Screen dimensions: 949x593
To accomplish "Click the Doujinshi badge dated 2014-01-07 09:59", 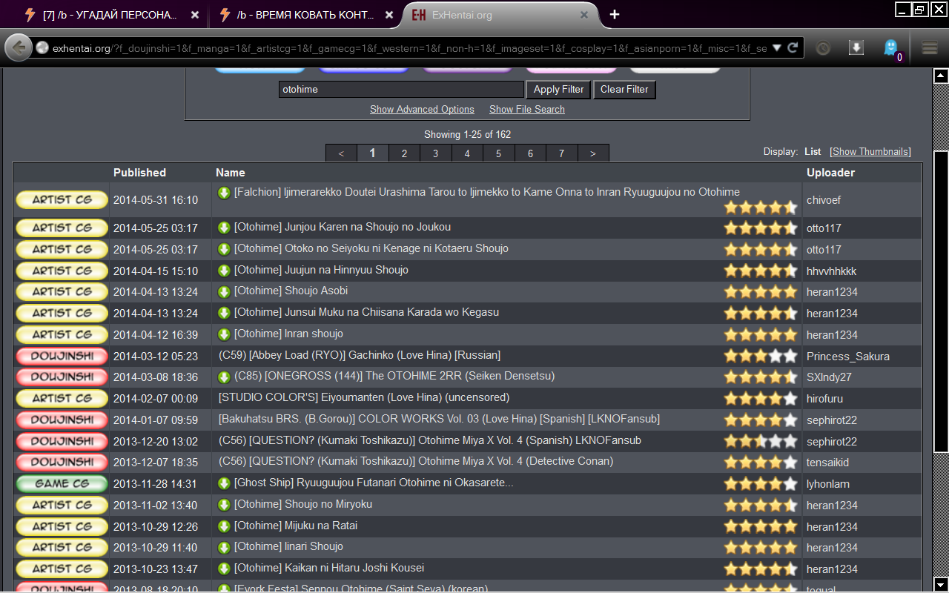I will pyautogui.click(x=62, y=420).
